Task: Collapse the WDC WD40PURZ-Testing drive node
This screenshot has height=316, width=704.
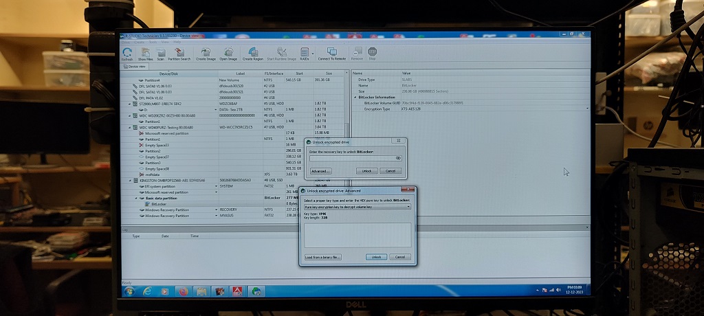Action: click(130, 128)
